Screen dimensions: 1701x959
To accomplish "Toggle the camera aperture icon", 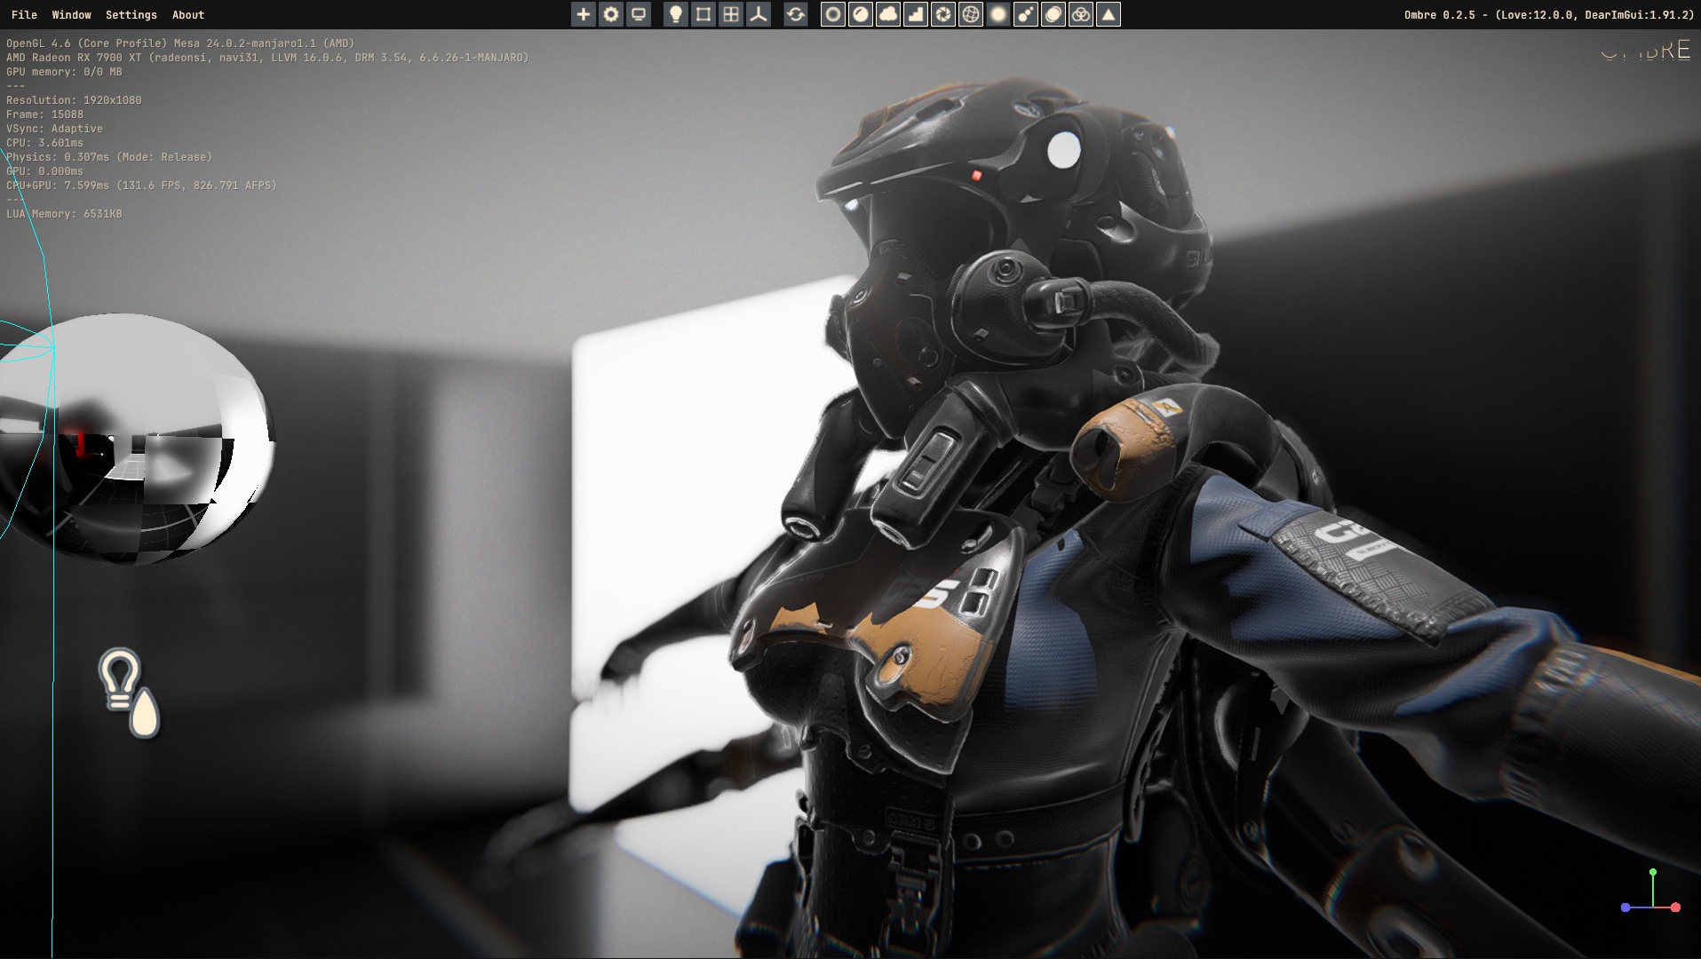I will coord(943,14).
